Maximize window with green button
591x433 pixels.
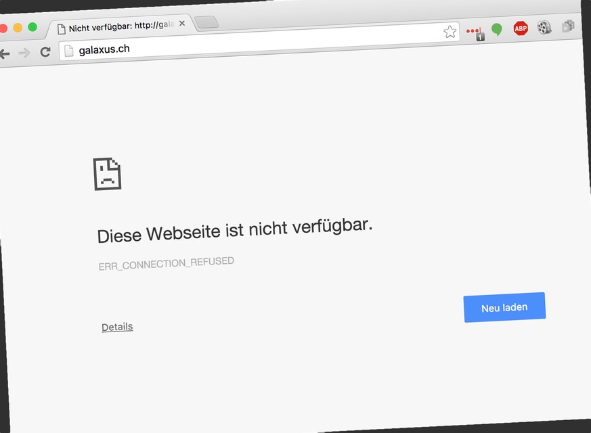click(32, 27)
